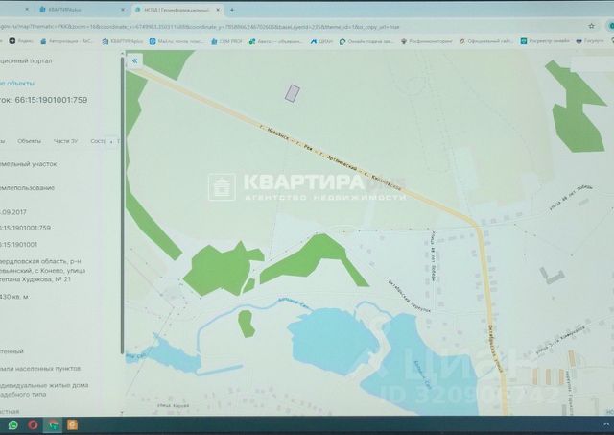Open the Объекты tab in side panel
Screen dimensions: 614x435
[30, 141]
